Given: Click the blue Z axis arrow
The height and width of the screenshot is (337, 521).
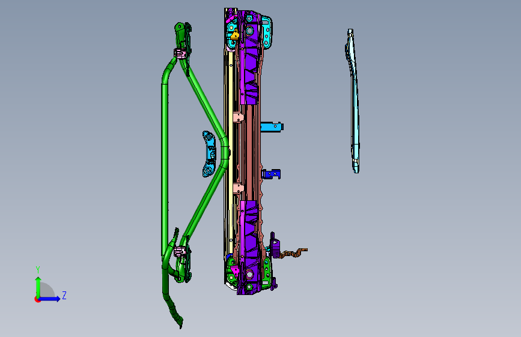Looking at the screenshot, I should click(50, 299).
